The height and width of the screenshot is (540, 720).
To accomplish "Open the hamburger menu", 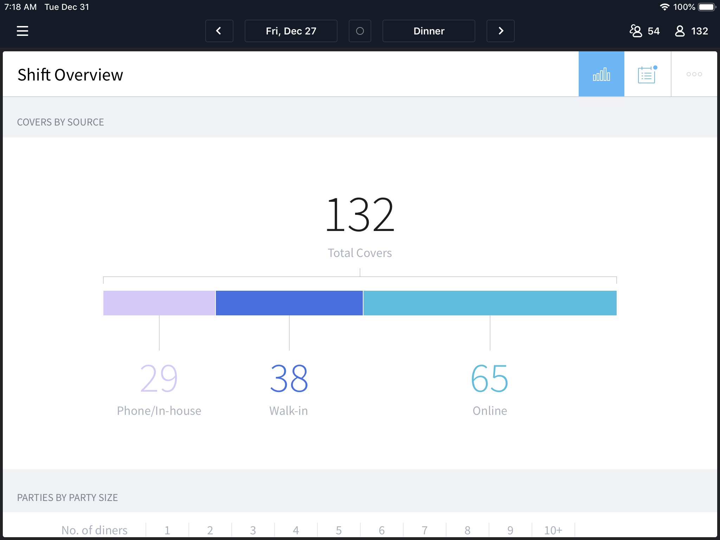I will click(x=22, y=31).
